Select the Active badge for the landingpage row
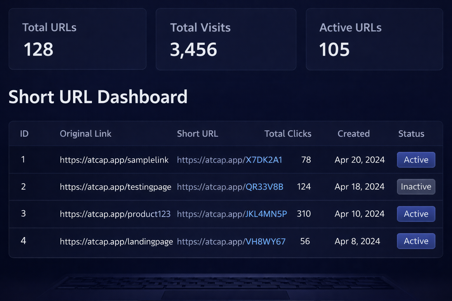Image resolution: width=452 pixels, height=301 pixels. click(x=416, y=241)
